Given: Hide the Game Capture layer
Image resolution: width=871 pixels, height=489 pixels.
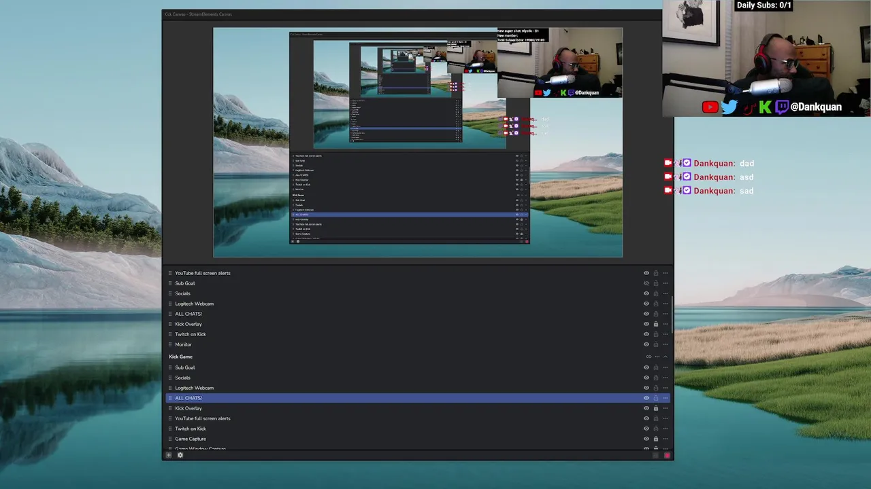Looking at the screenshot, I should click(646, 439).
